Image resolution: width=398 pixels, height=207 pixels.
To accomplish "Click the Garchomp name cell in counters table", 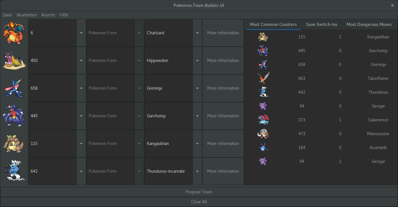I will pos(378,51).
